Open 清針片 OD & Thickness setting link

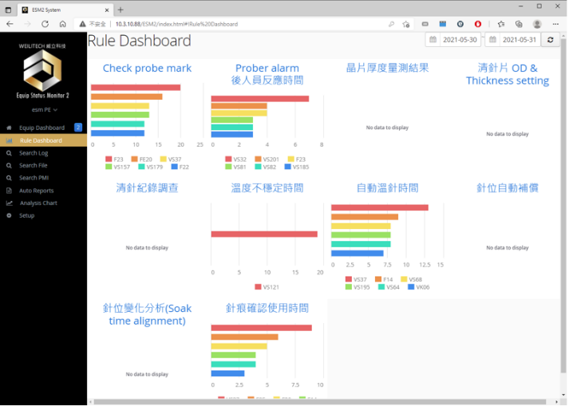point(508,74)
